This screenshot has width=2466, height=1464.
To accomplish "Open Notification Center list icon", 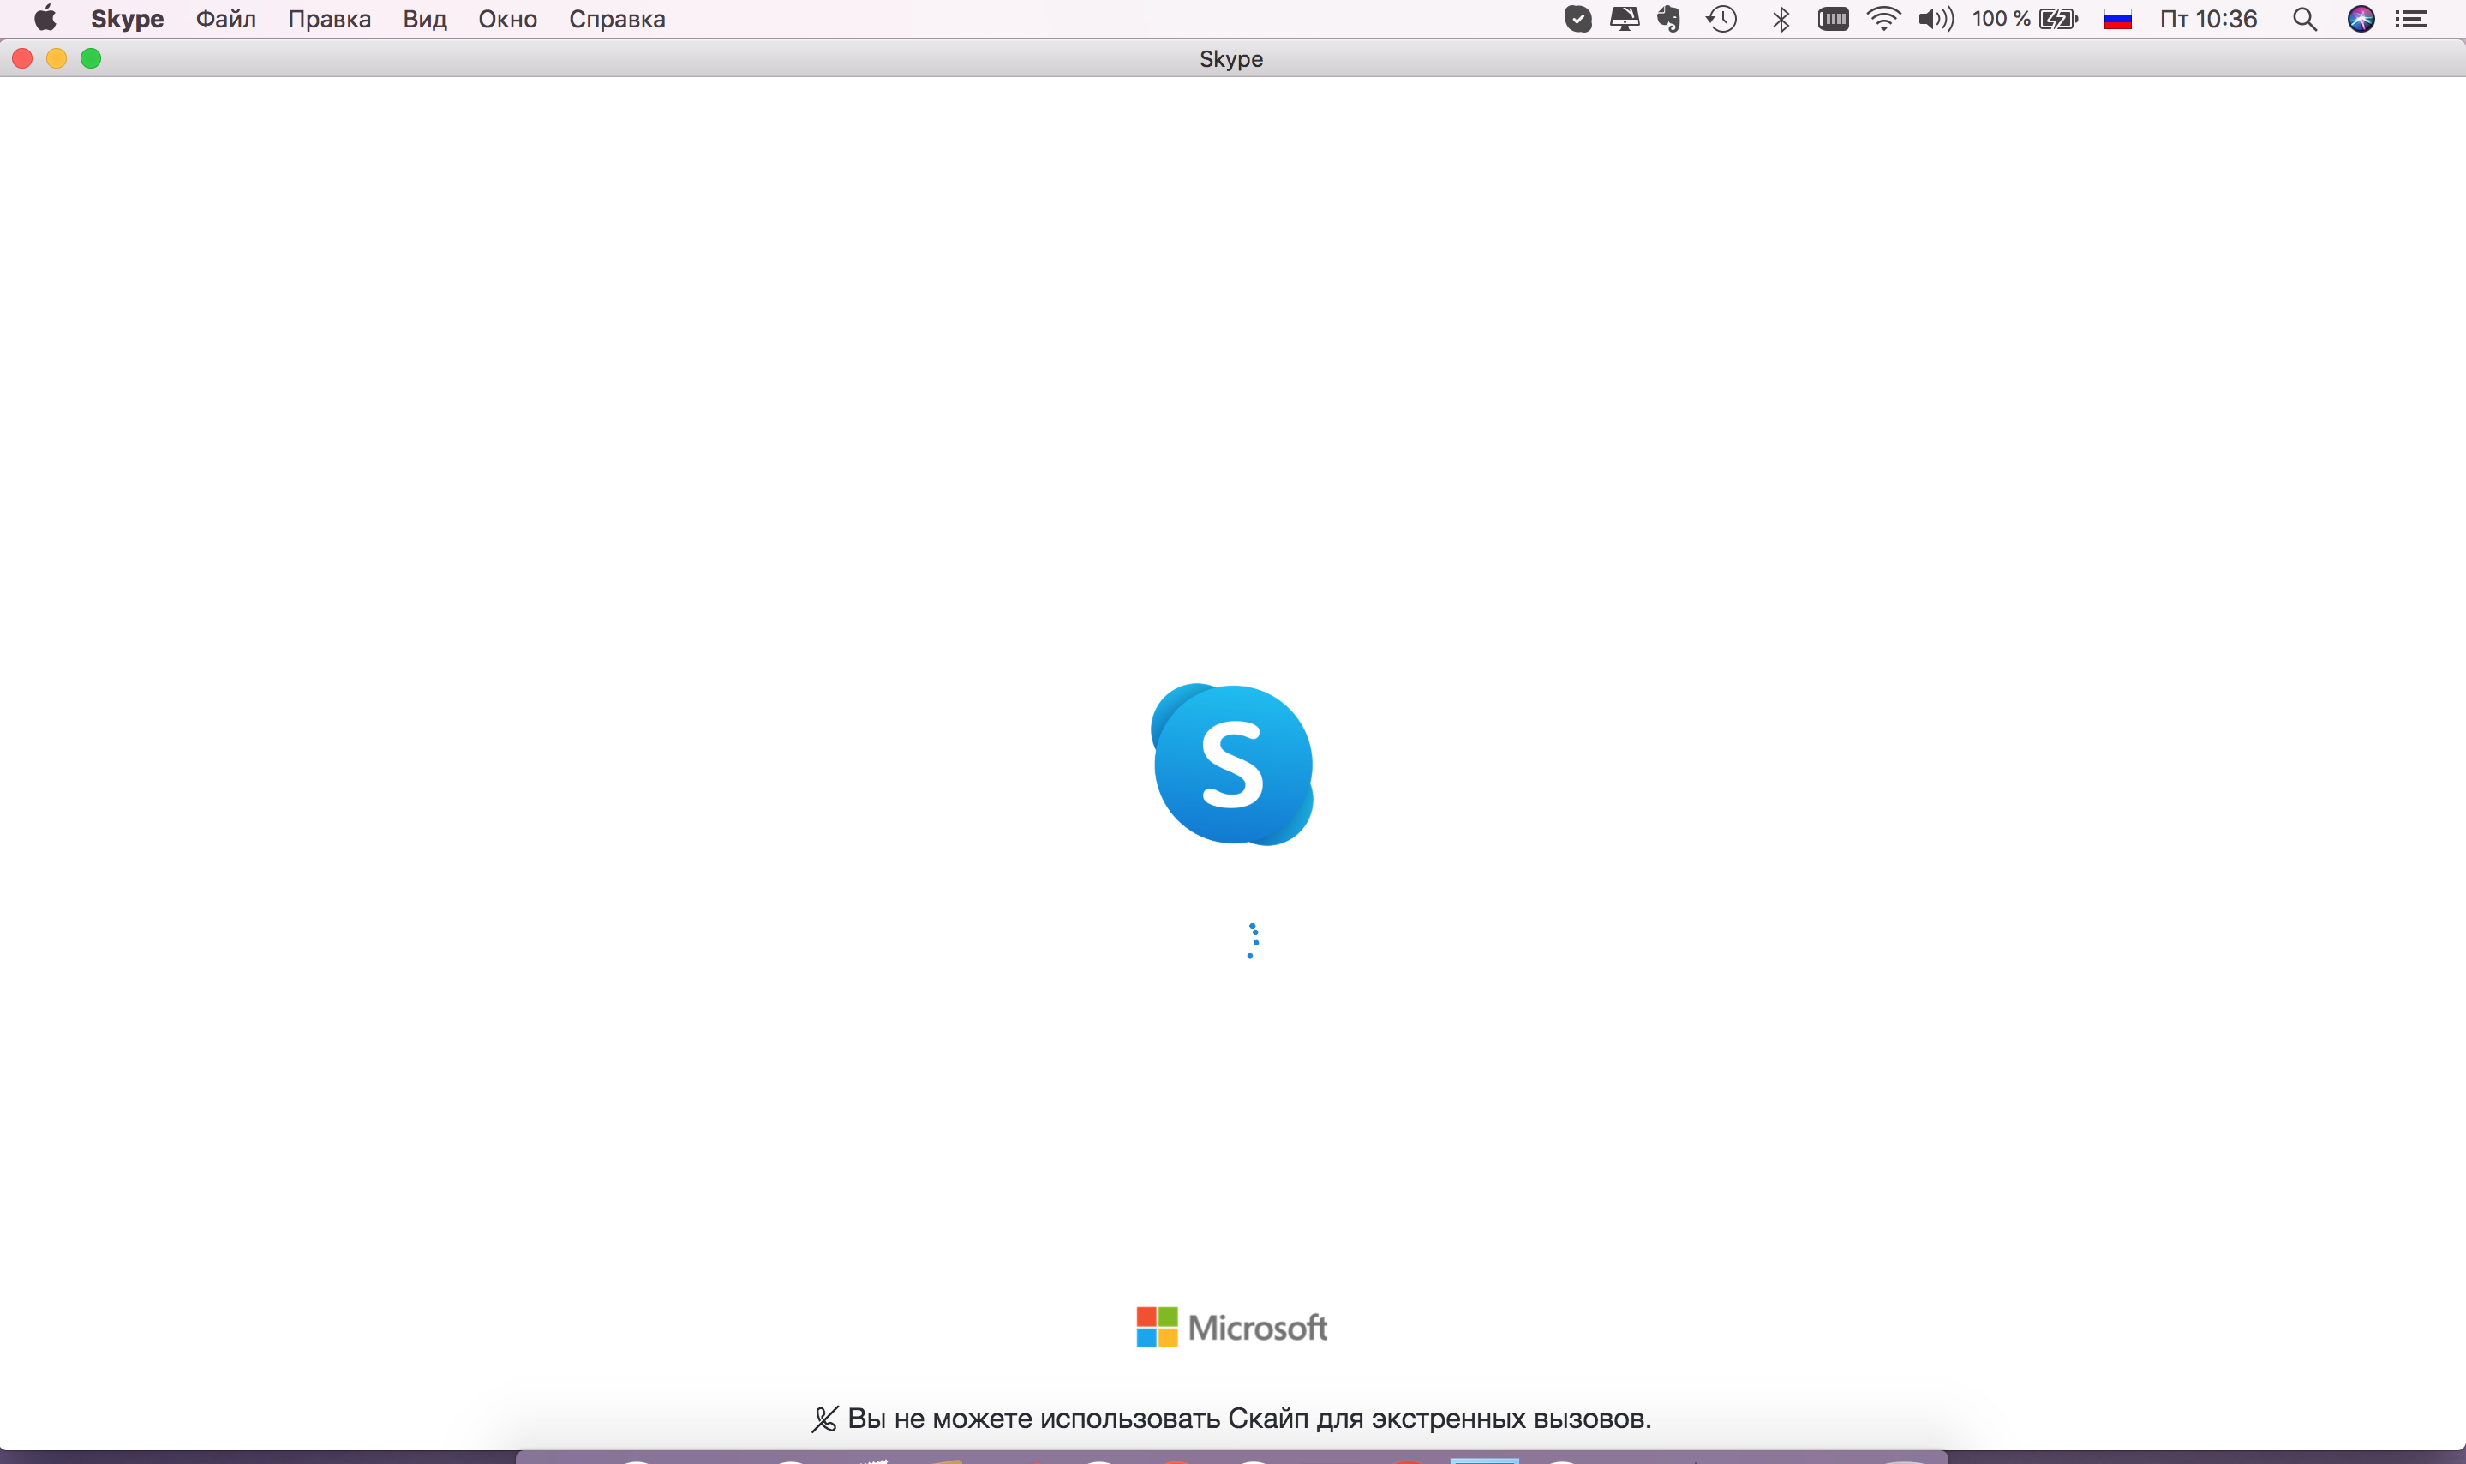I will 2411,19.
